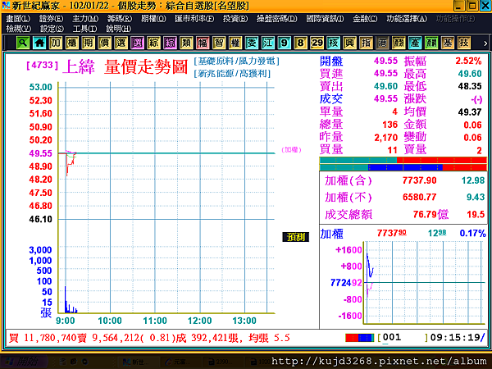Select the 指 index toolbar button
Viewport: 492px width, 369px height.
(366, 43)
